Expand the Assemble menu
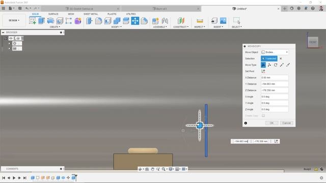This screenshot has height=183, width=326. (x=160, y=27)
